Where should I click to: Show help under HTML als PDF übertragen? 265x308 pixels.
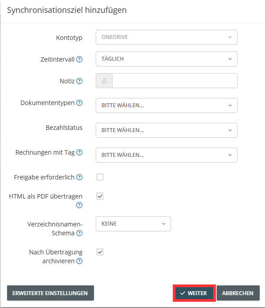[x=79, y=205]
